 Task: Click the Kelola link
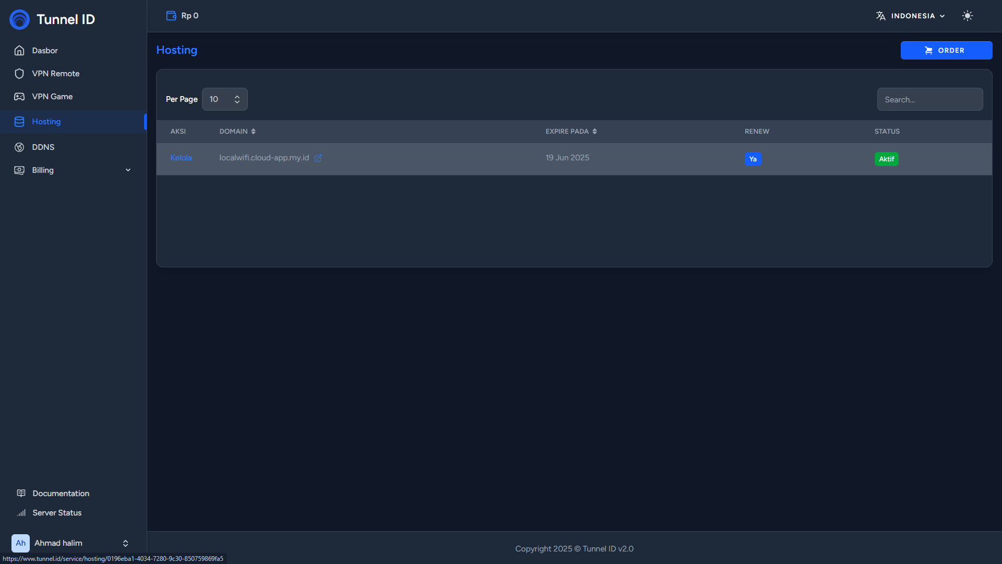pos(181,158)
